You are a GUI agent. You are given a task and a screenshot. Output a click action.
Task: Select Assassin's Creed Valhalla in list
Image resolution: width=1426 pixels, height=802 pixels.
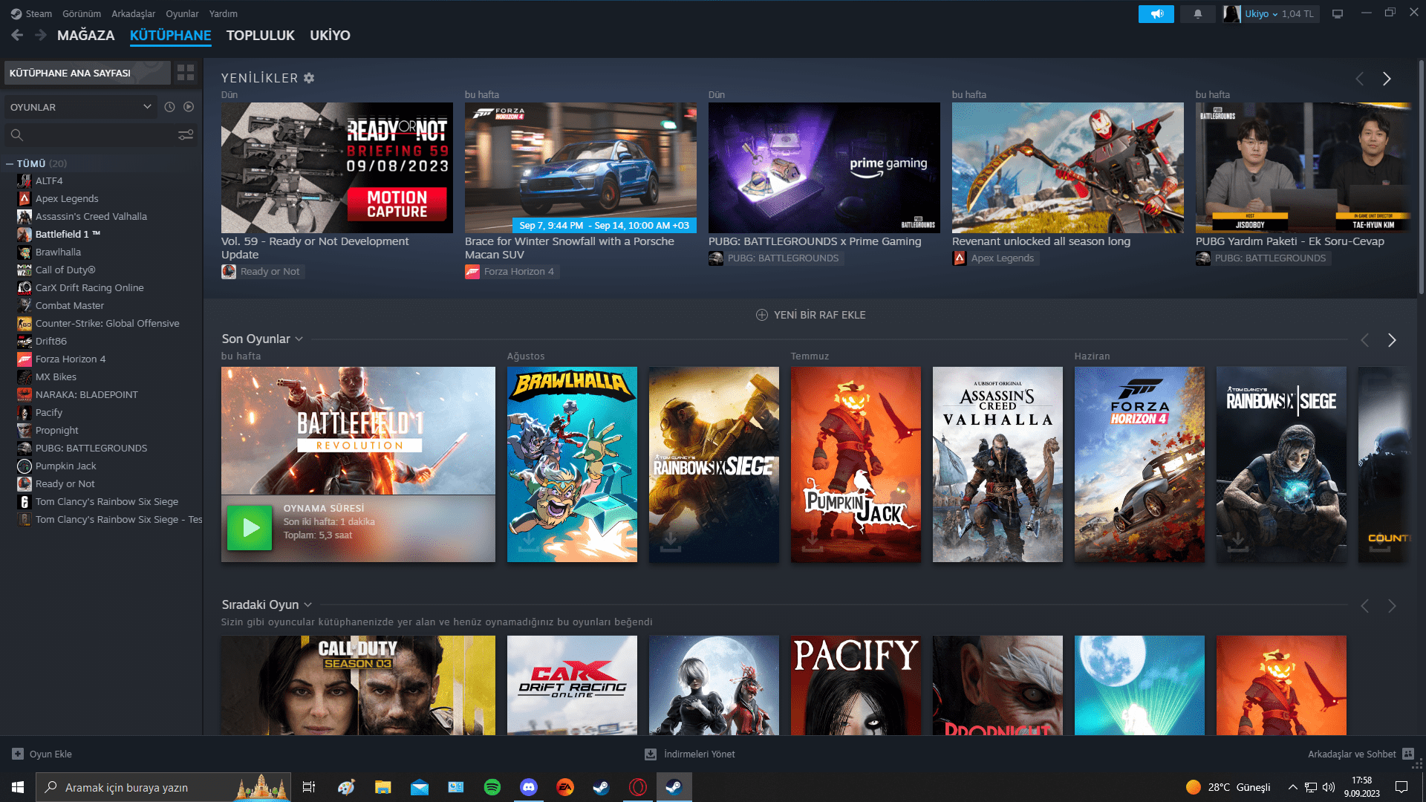click(x=91, y=216)
